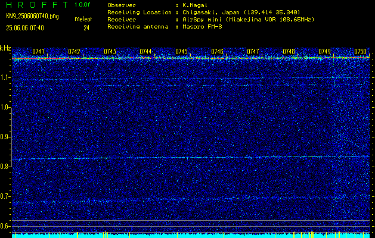The image size is (375, 238).
Task: Click the version number 1.00f
Action: coord(82,5)
